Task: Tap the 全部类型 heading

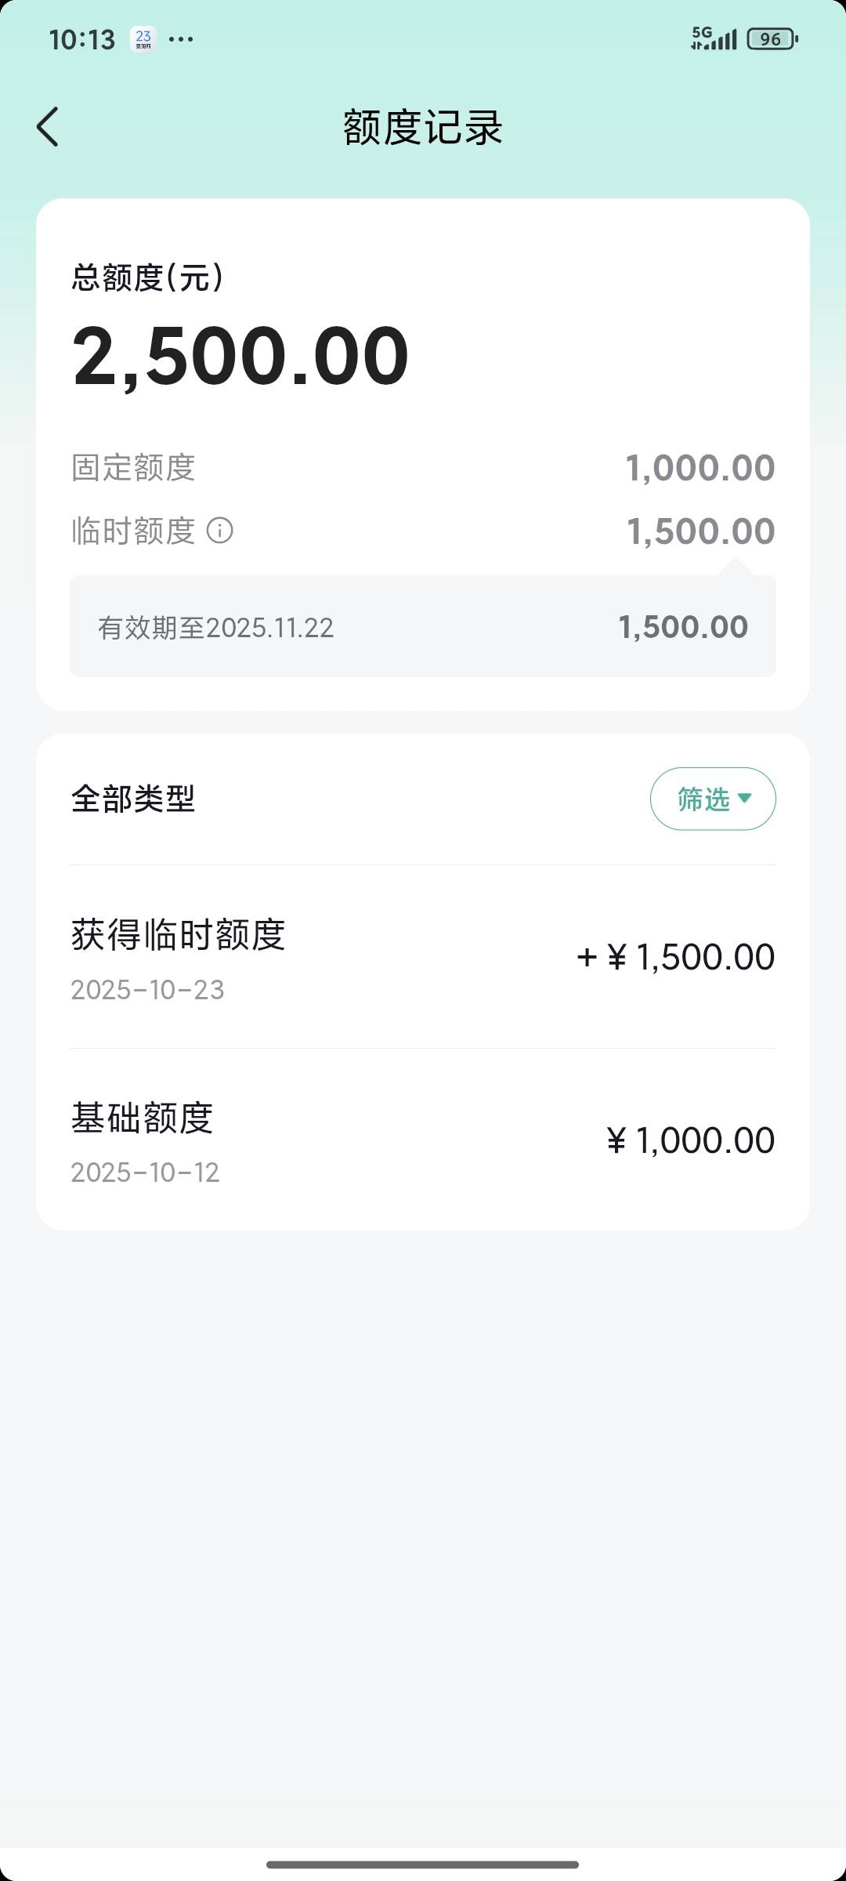Action: [133, 799]
